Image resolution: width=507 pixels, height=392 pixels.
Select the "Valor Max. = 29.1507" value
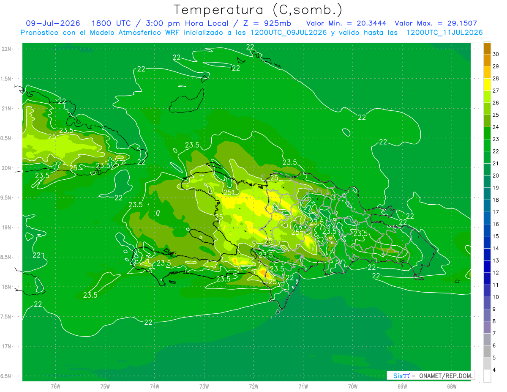(436, 23)
